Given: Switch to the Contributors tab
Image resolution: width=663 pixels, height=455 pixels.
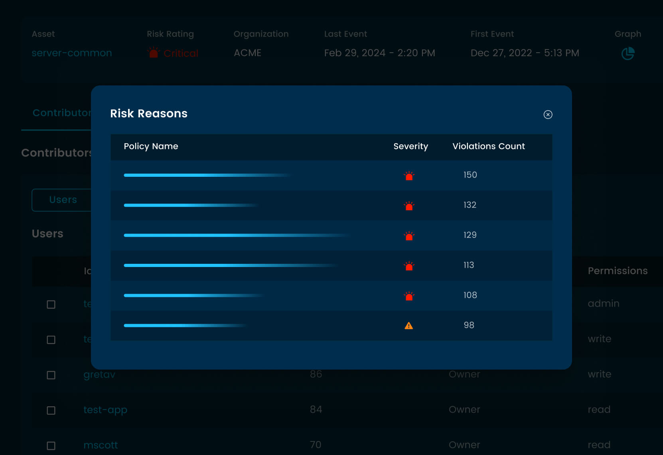Looking at the screenshot, I should [x=62, y=113].
